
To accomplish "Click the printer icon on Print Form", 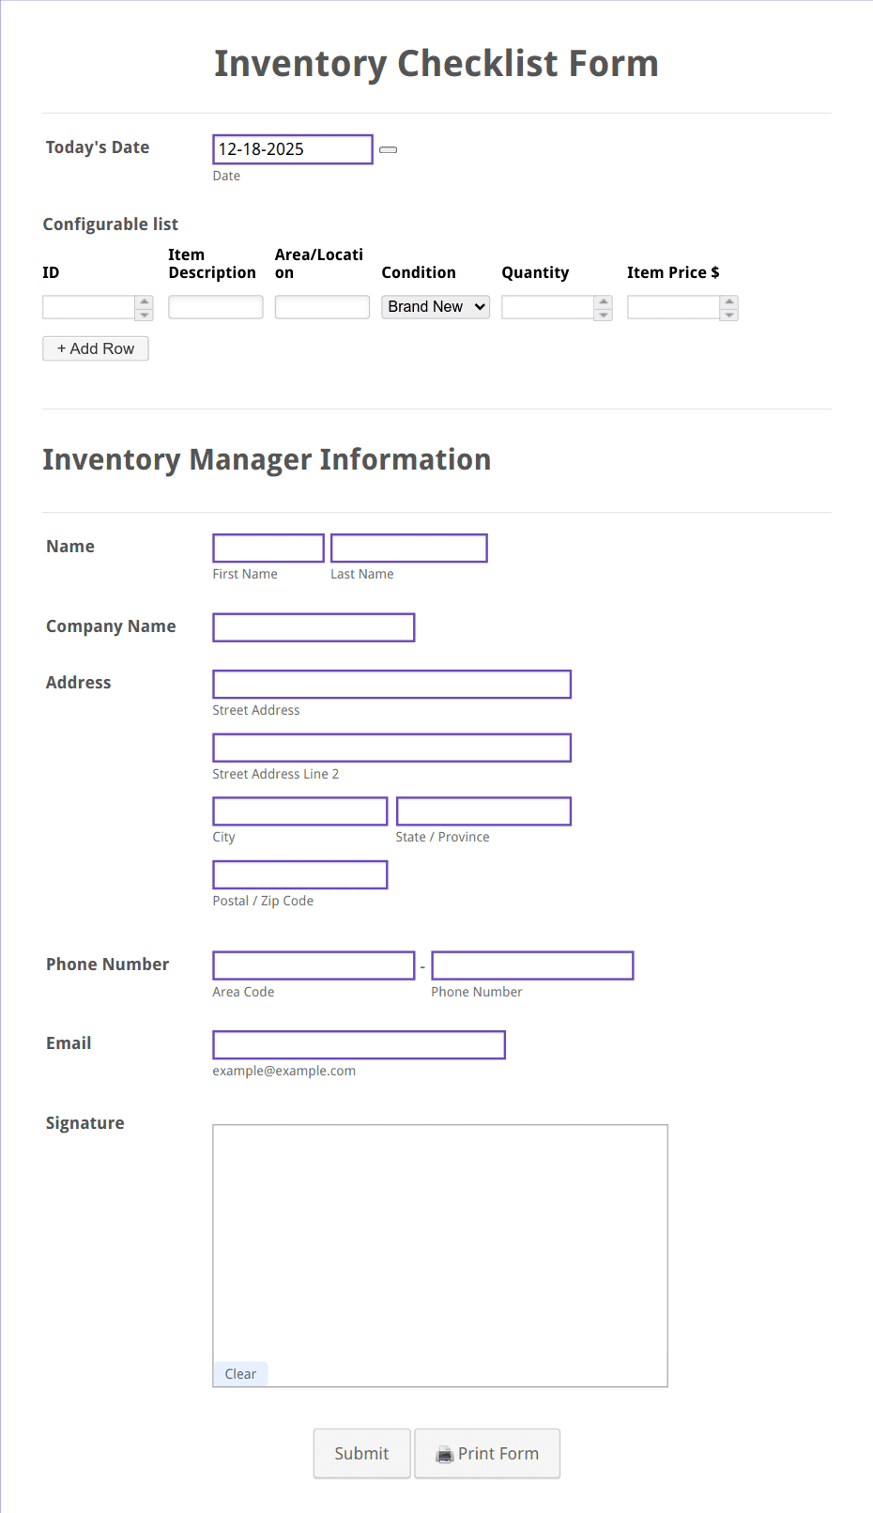I will (444, 1453).
